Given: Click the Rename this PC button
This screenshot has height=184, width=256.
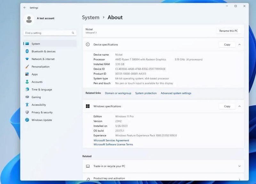Looking at the screenshot, I should click(x=228, y=31).
